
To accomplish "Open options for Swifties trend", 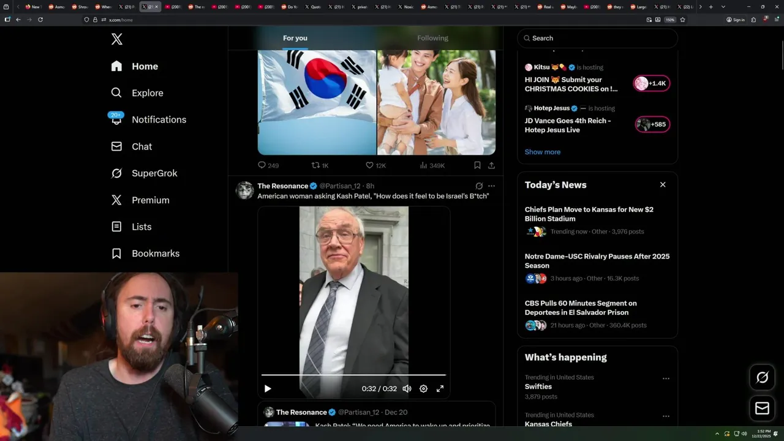I will [x=666, y=379].
